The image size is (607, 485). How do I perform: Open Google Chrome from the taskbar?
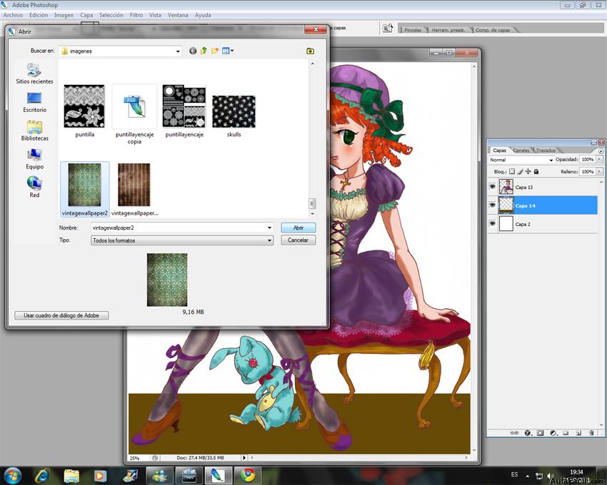248,475
